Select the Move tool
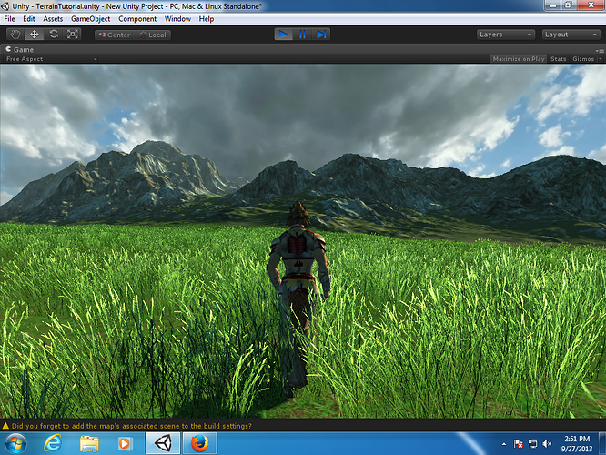The width and height of the screenshot is (606, 455). tap(35, 35)
